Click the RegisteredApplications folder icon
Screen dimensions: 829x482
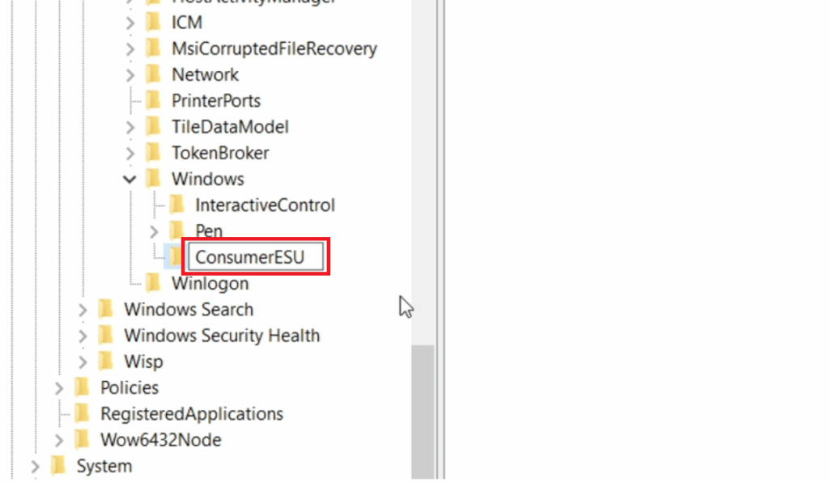click(82, 413)
